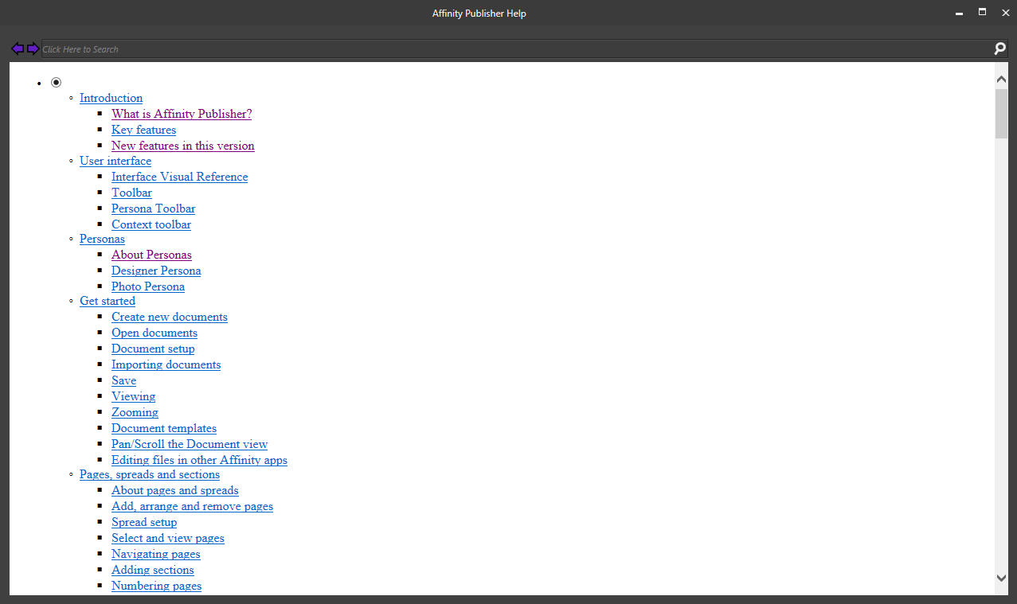
Task: Open the Get started section link
Action: [108, 301]
